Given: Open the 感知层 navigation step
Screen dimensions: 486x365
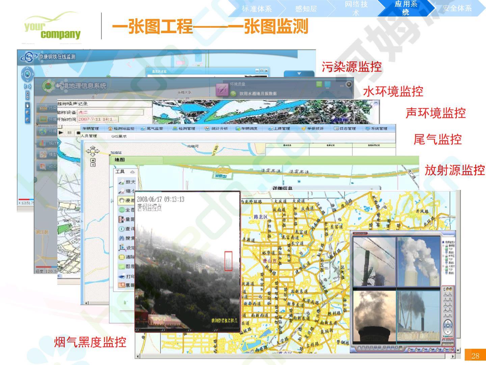Looking at the screenshot, I should click(306, 9).
